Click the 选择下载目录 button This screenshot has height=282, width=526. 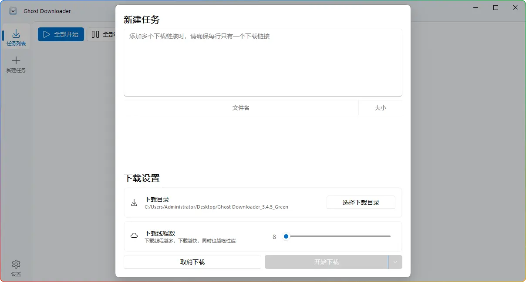click(361, 202)
